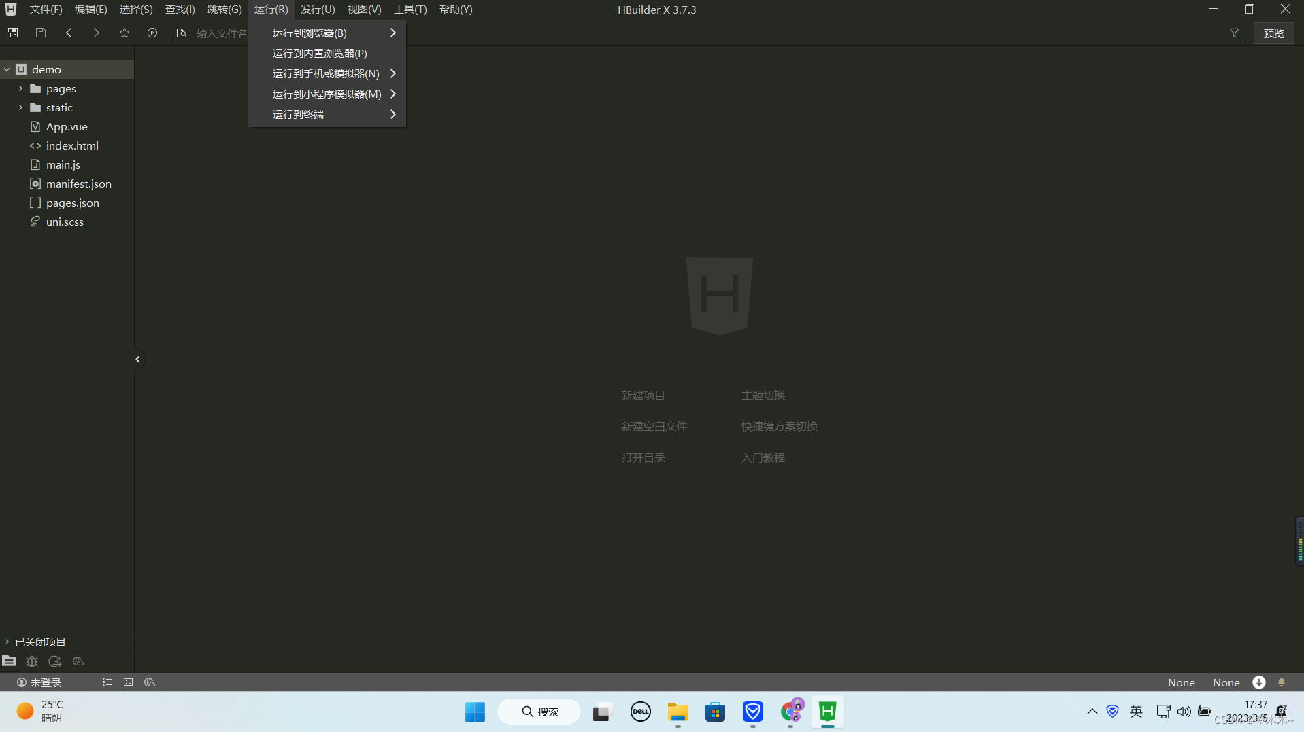Collapse the demo project tree
The image size is (1304, 732).
pos(7,69)
